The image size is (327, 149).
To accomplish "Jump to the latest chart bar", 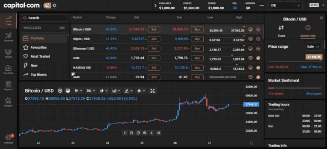I will point(158,133).
